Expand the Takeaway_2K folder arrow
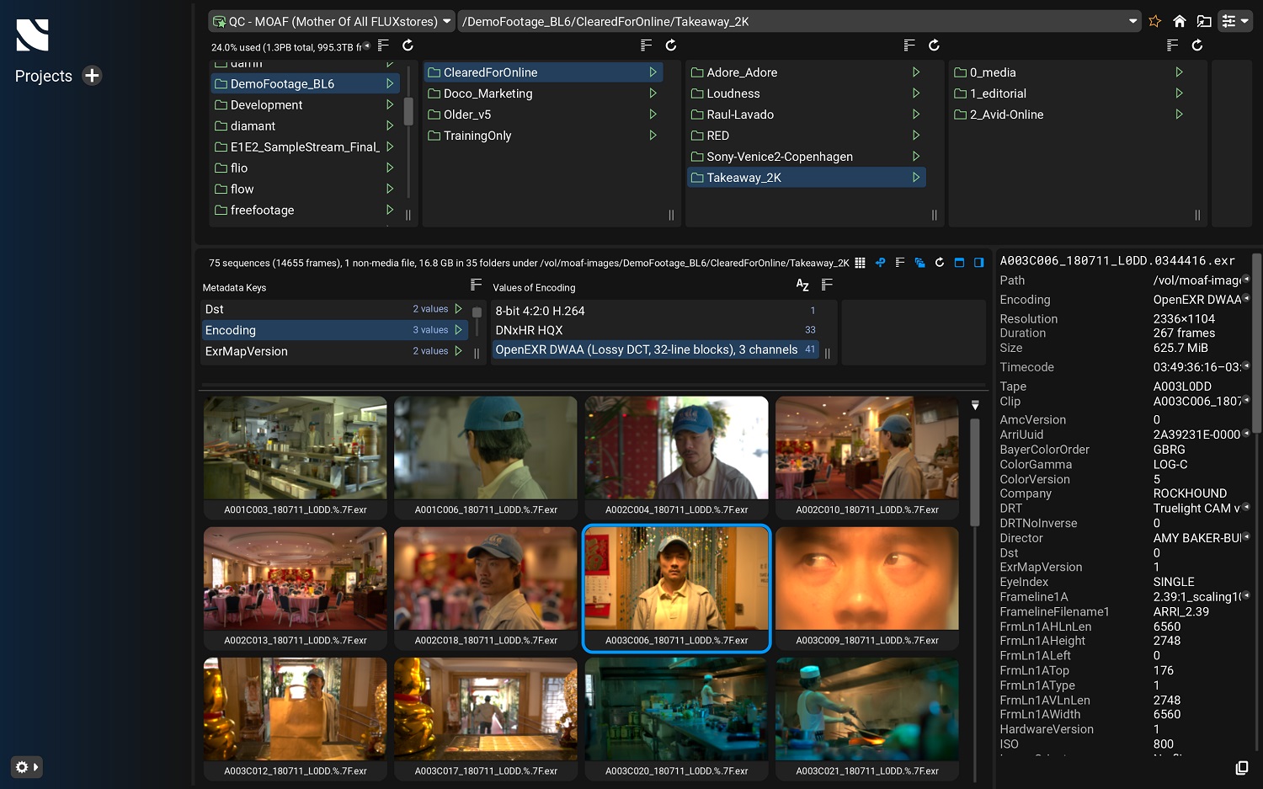This screenshot has height=789, width=1263. 916,178
